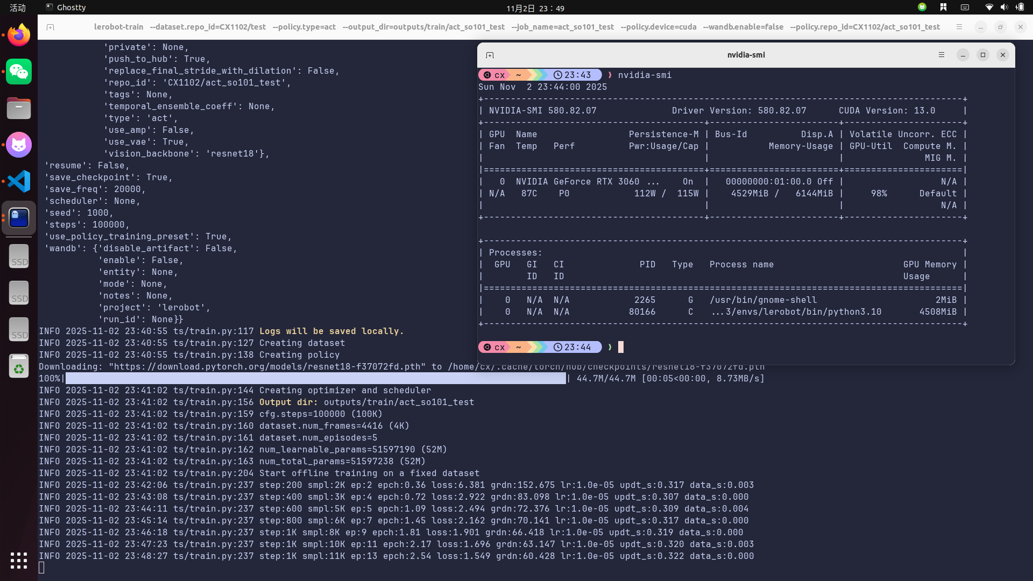Open hamburger menu in the nvidia-smi window

942,55
